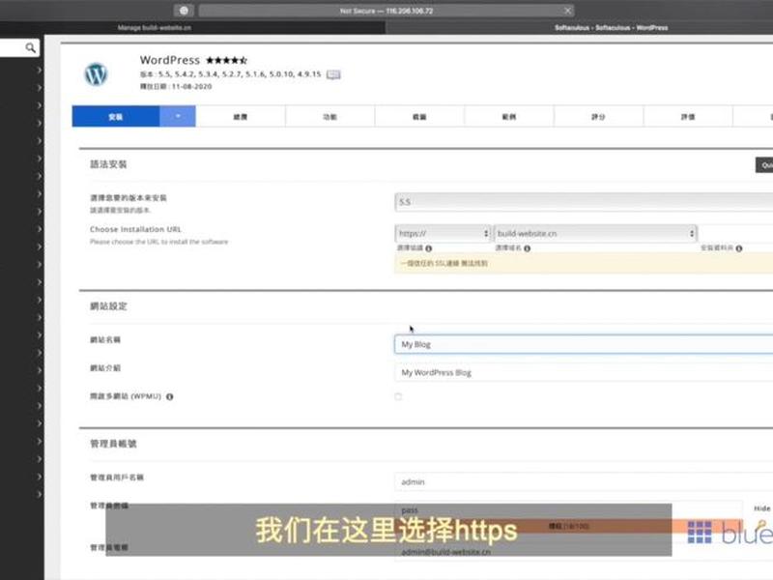Switch to the Manage build-website.cn browser tab

(192, 28)
